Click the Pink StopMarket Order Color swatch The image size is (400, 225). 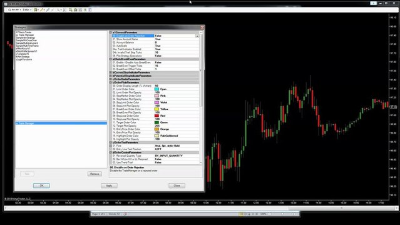[x=156, y=96]
